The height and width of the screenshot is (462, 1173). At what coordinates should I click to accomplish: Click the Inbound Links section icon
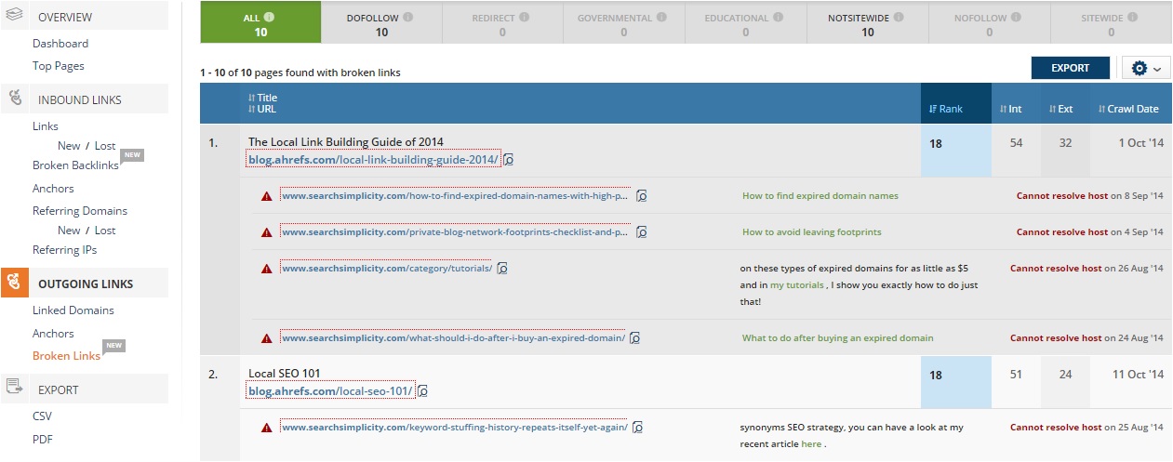[15, 99]
